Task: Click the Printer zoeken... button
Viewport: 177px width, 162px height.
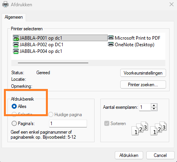Action: click(x=143, y=85)
